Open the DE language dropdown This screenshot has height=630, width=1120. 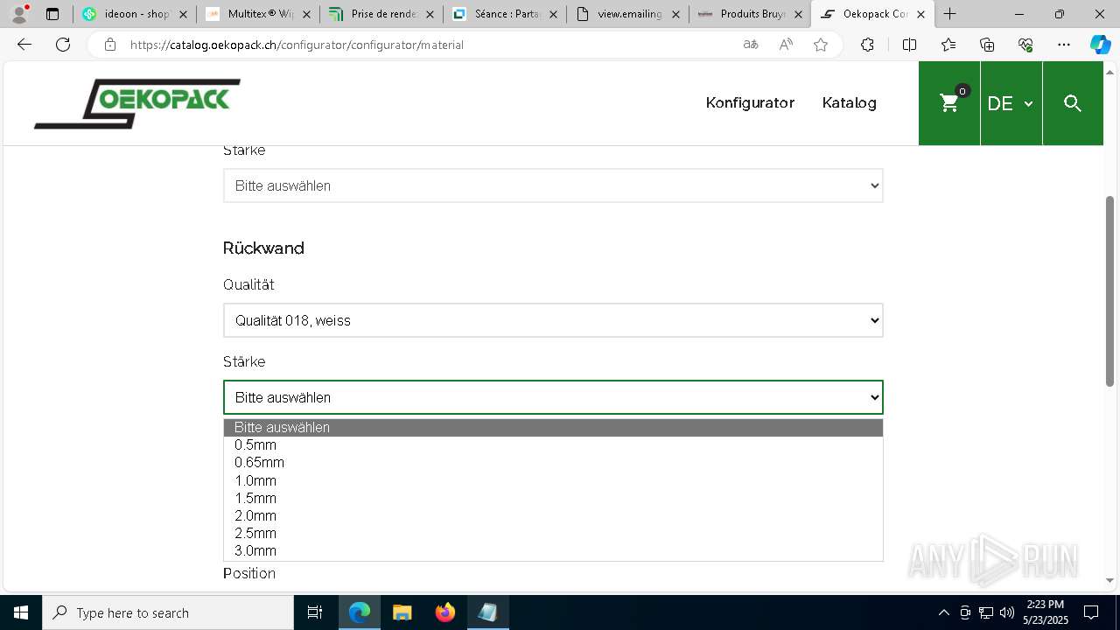1011,103
